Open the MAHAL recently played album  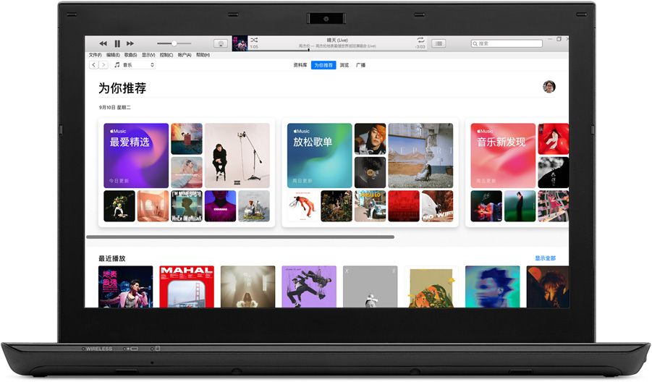tap(187, 286)
